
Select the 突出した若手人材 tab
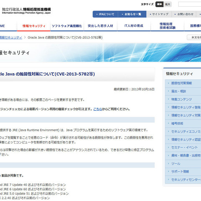click(x=100, y=26)
